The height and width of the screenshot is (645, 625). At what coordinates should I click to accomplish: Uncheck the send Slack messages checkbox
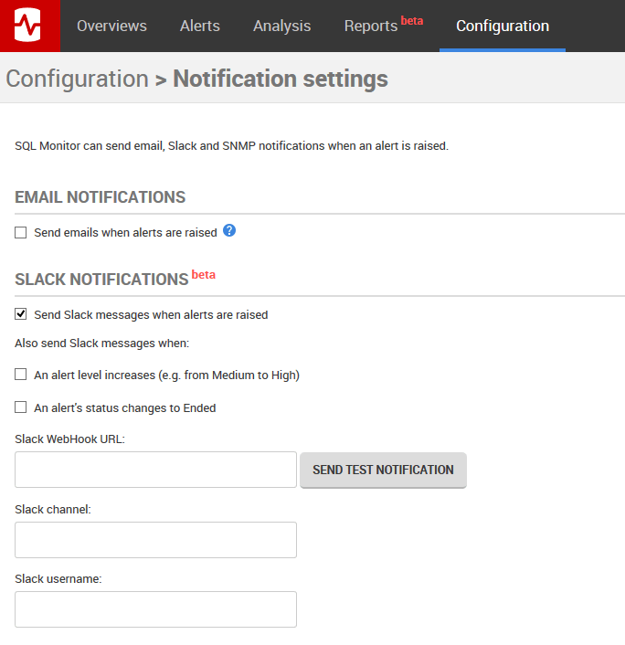(x=21, y=314)
